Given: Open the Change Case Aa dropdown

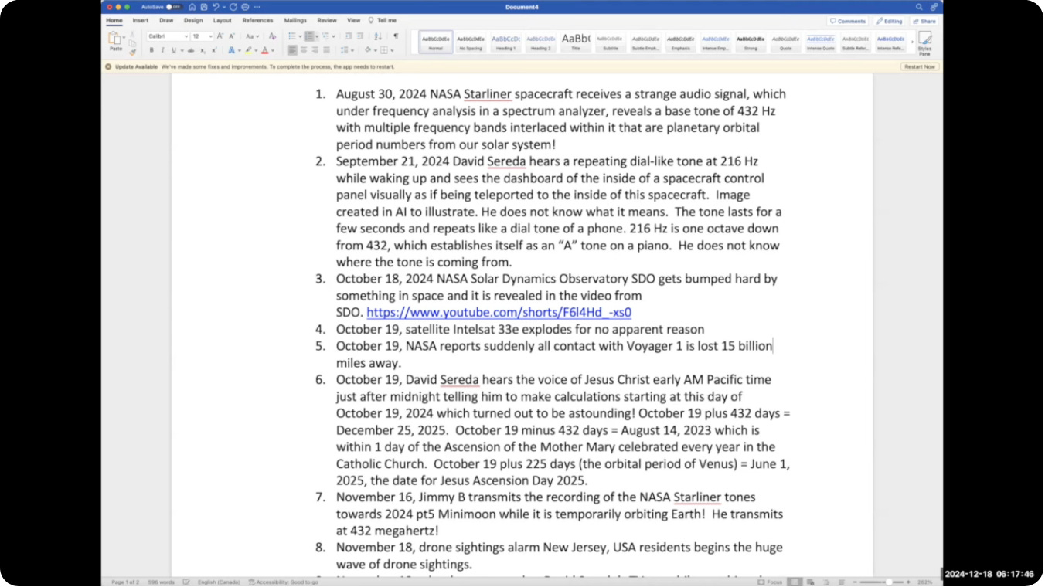Looking at the screenshot, I should tap(253, 36).
